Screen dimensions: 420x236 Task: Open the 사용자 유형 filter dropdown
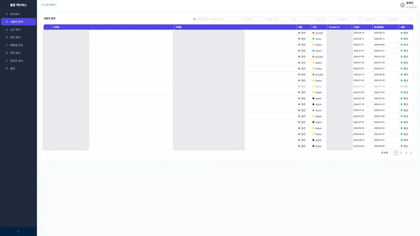tap(278, 19)
